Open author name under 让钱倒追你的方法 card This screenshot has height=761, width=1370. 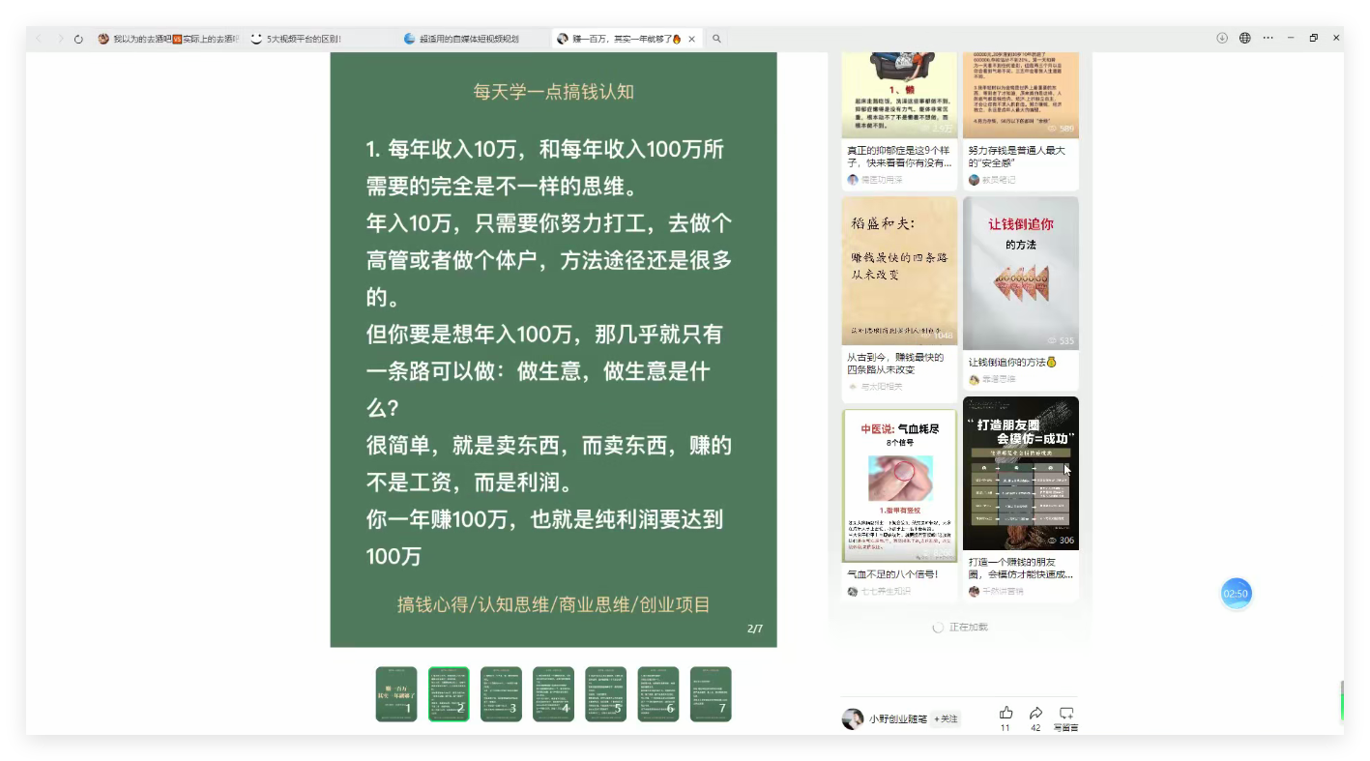coord(999,379)
